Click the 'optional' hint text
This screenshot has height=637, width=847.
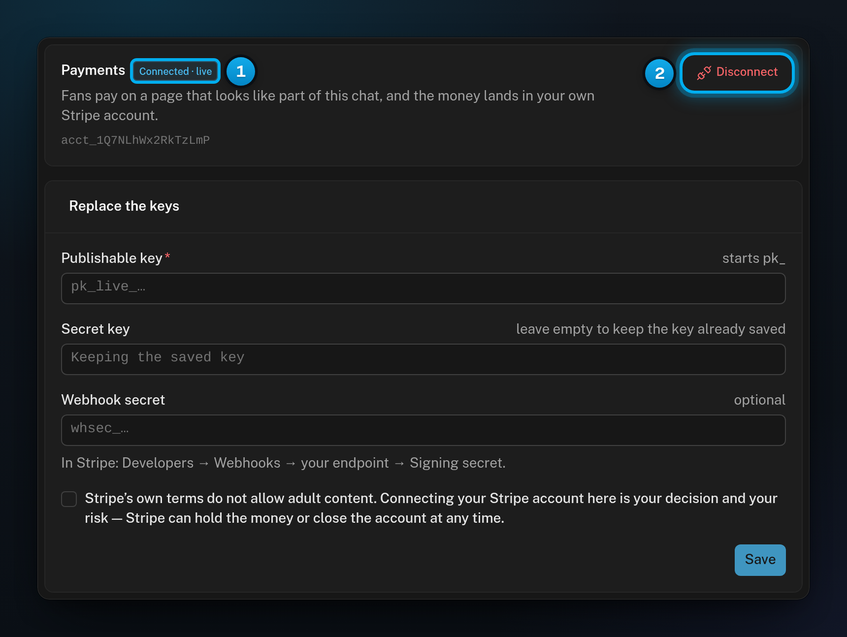point(760,400)
